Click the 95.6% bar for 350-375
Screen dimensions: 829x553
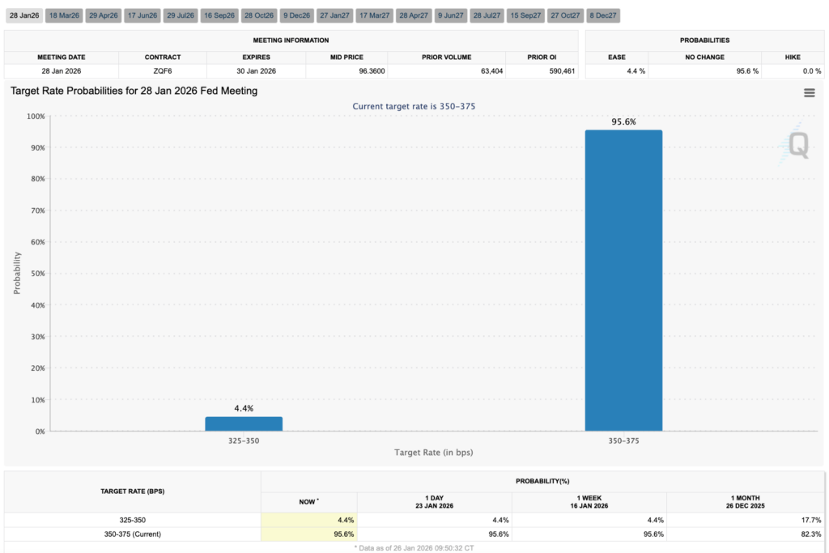(623, 280)
